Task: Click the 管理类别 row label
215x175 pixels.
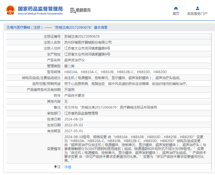Action: [54, 66]
